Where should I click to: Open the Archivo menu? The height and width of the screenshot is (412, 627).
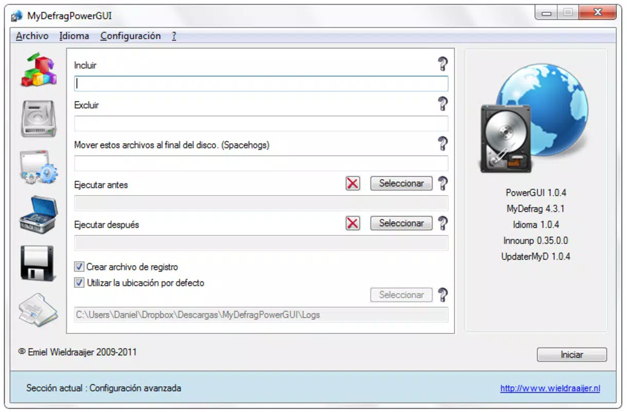point(32,36)
